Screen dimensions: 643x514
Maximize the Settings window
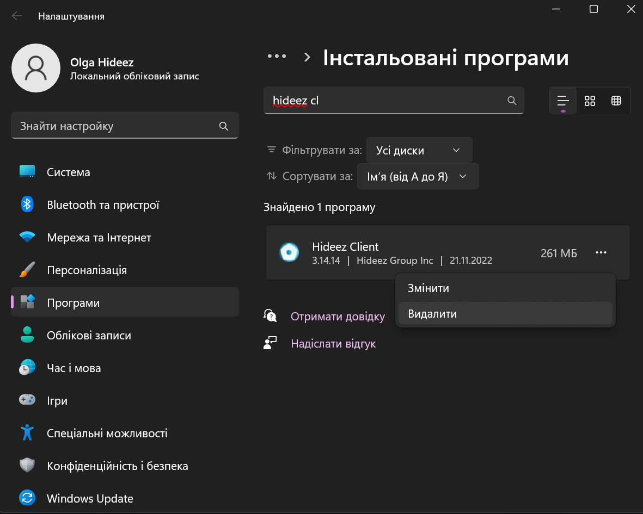point(593,9)
